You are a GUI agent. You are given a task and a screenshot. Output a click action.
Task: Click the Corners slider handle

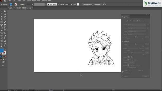pyautogui.click(x=140, y=48)
